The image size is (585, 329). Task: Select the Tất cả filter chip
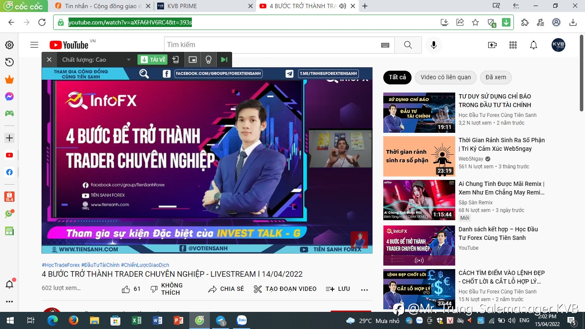pos(397,78)
